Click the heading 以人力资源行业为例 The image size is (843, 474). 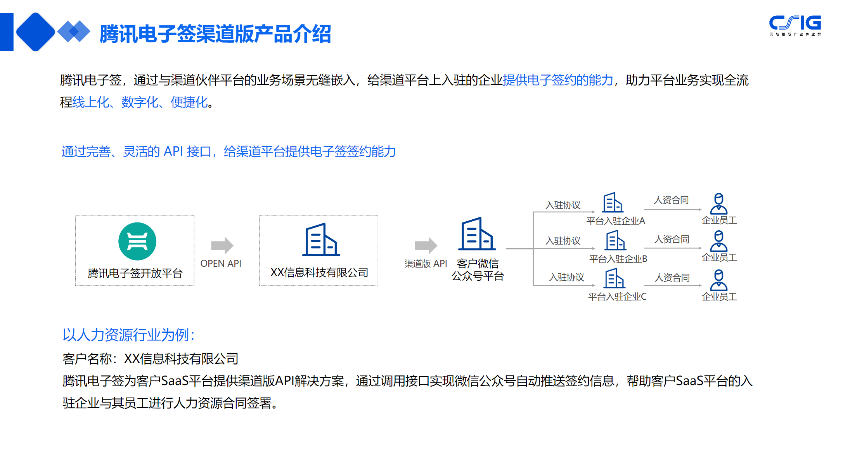128,335
